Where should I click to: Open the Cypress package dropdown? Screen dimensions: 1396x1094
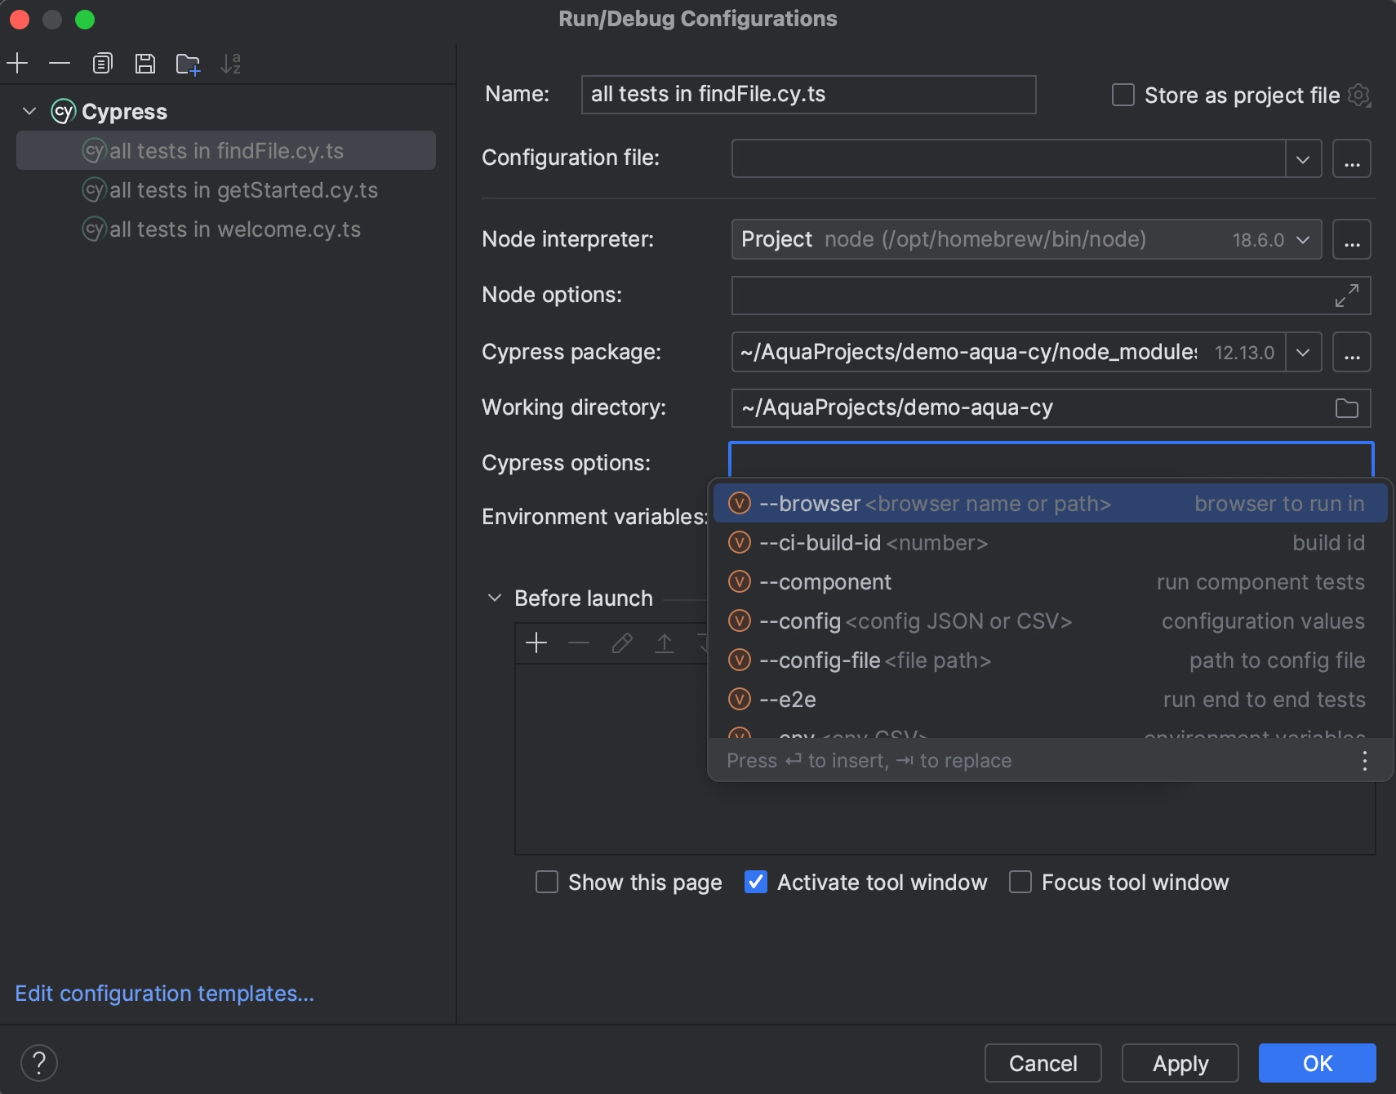click(1303, 352)
